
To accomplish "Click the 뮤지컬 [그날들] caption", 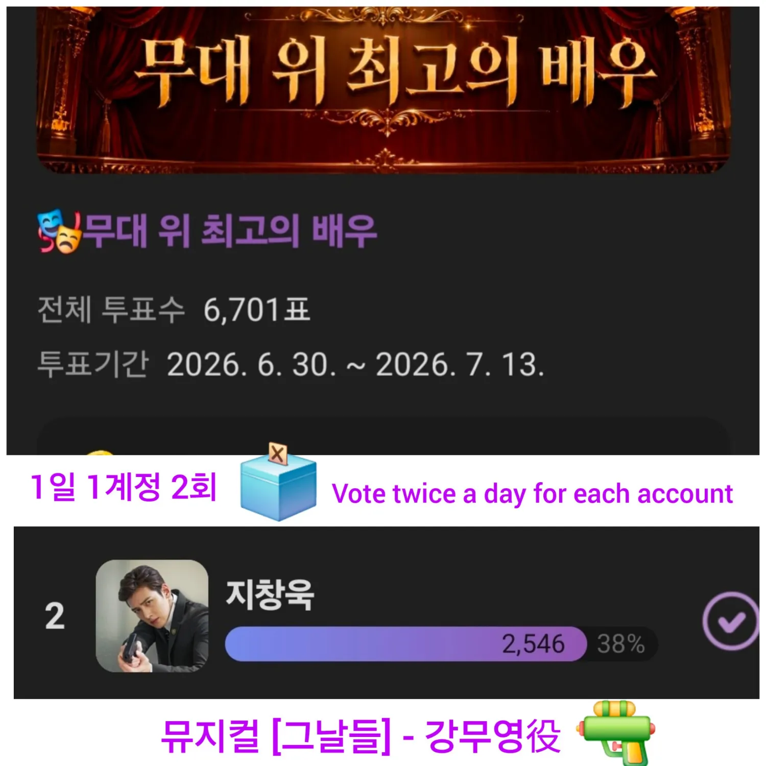I will click(276, 736).
